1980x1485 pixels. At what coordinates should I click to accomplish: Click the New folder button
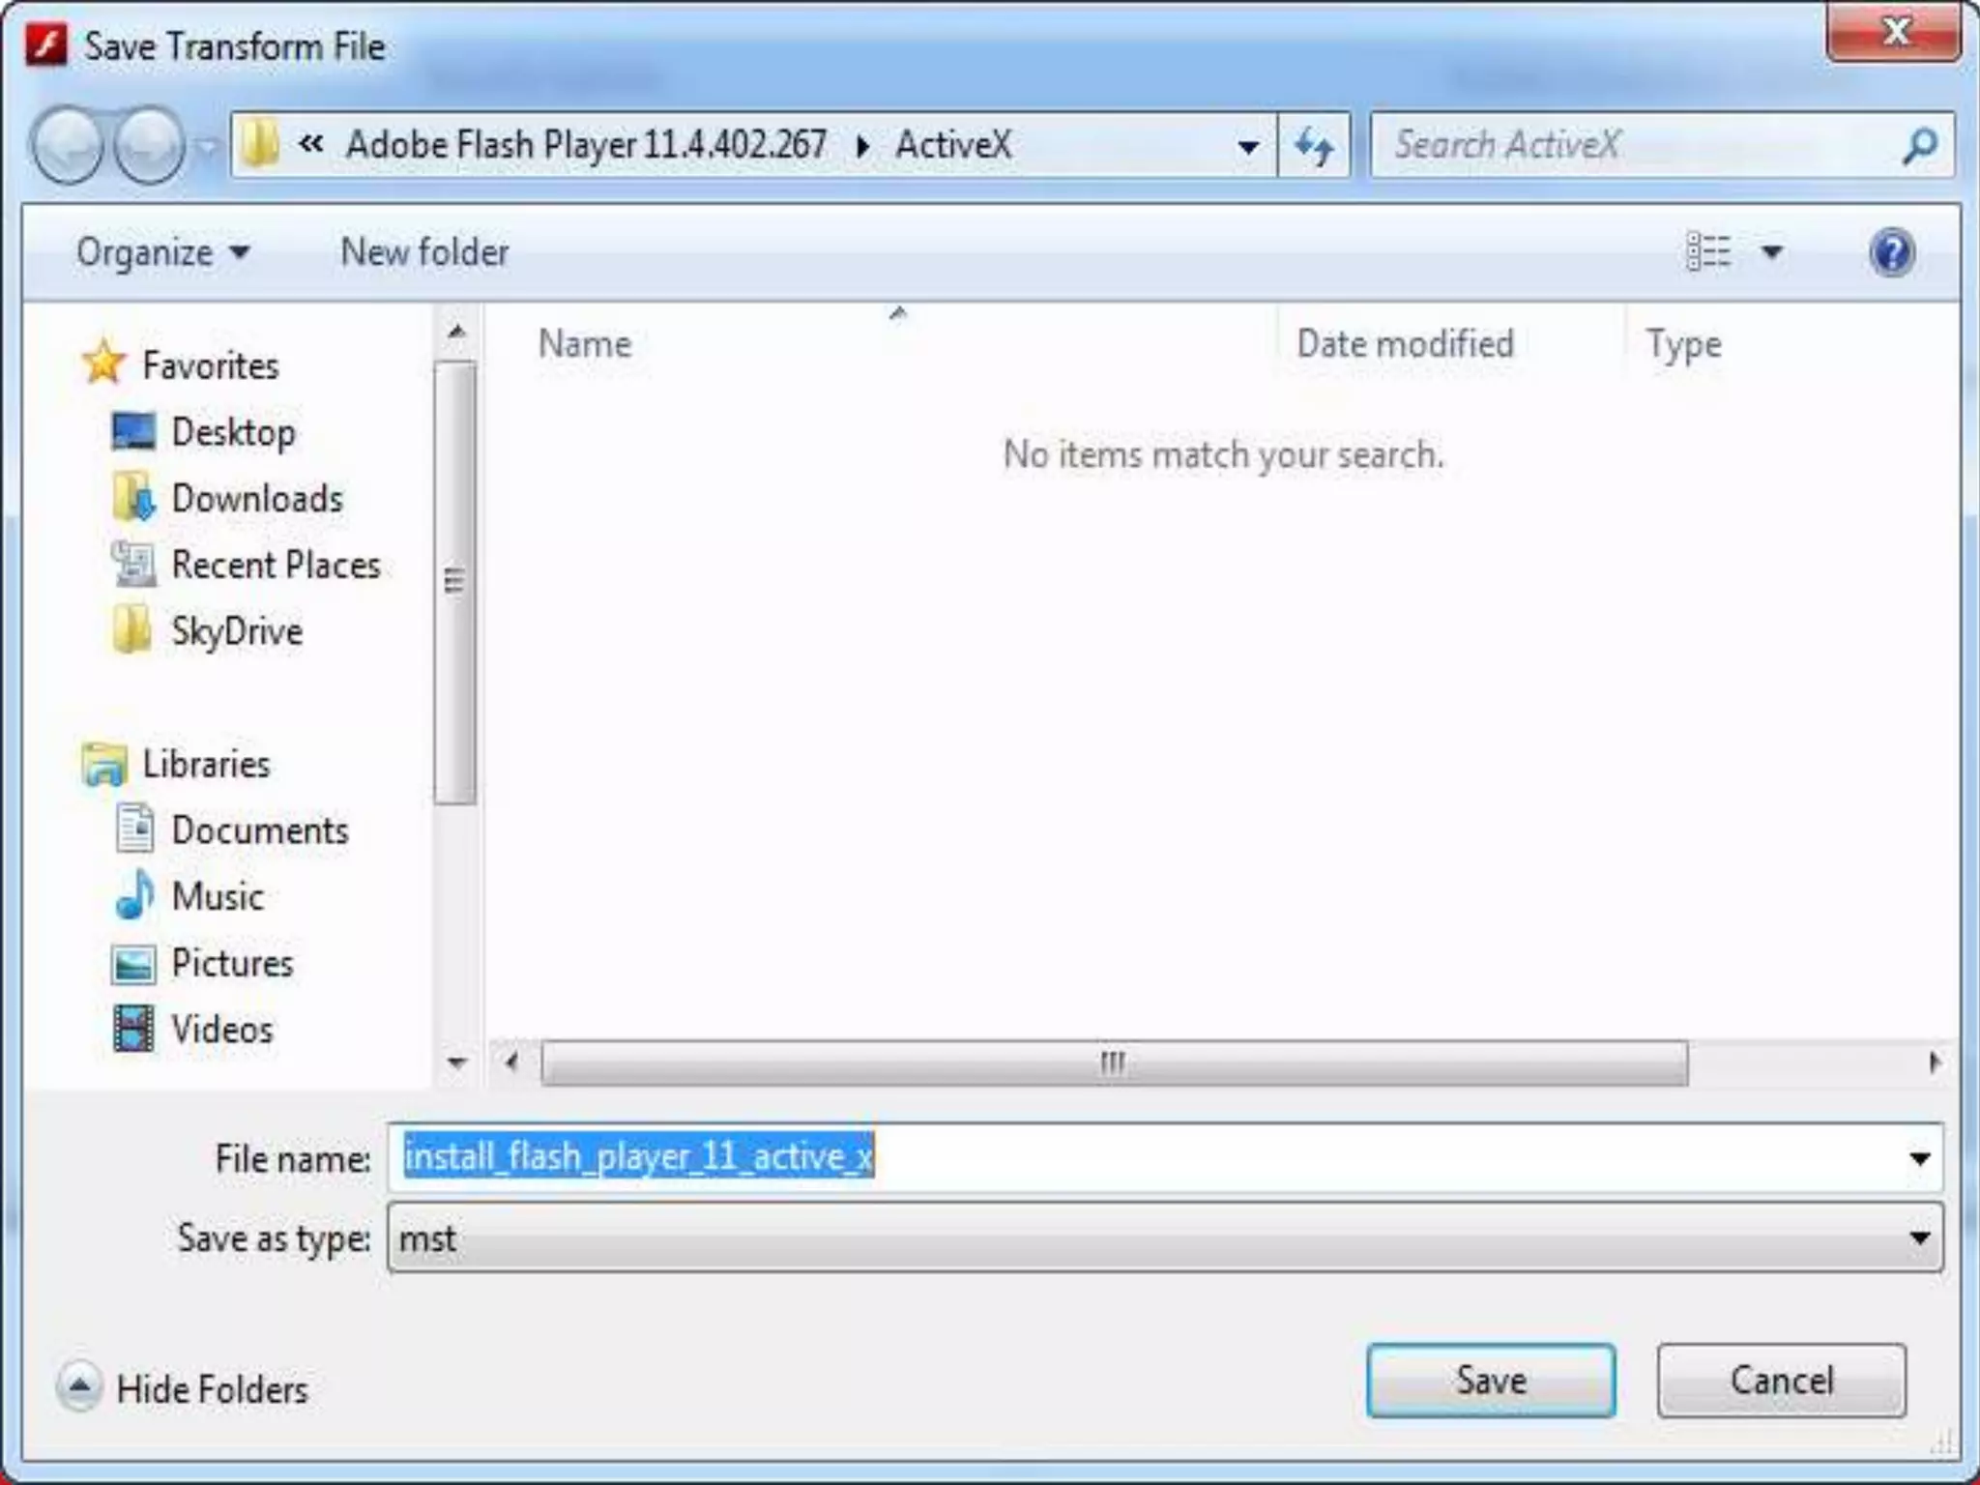(x=424, y=251)
